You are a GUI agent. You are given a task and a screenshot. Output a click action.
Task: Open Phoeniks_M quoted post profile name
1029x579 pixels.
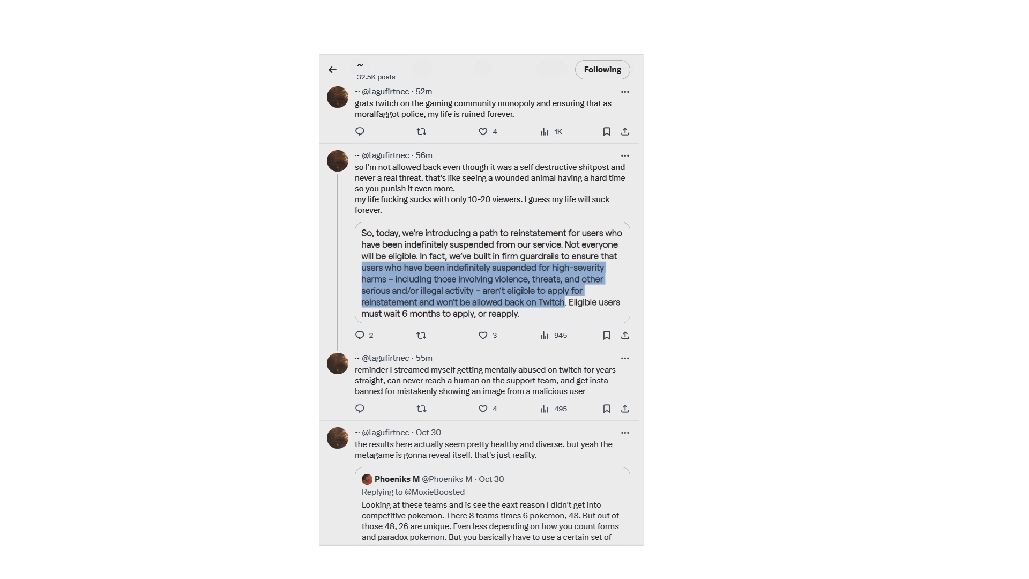tap(397, 479)
